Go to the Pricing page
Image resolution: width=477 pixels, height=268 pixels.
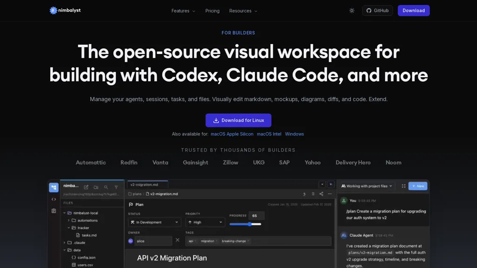tap(212, 11)
